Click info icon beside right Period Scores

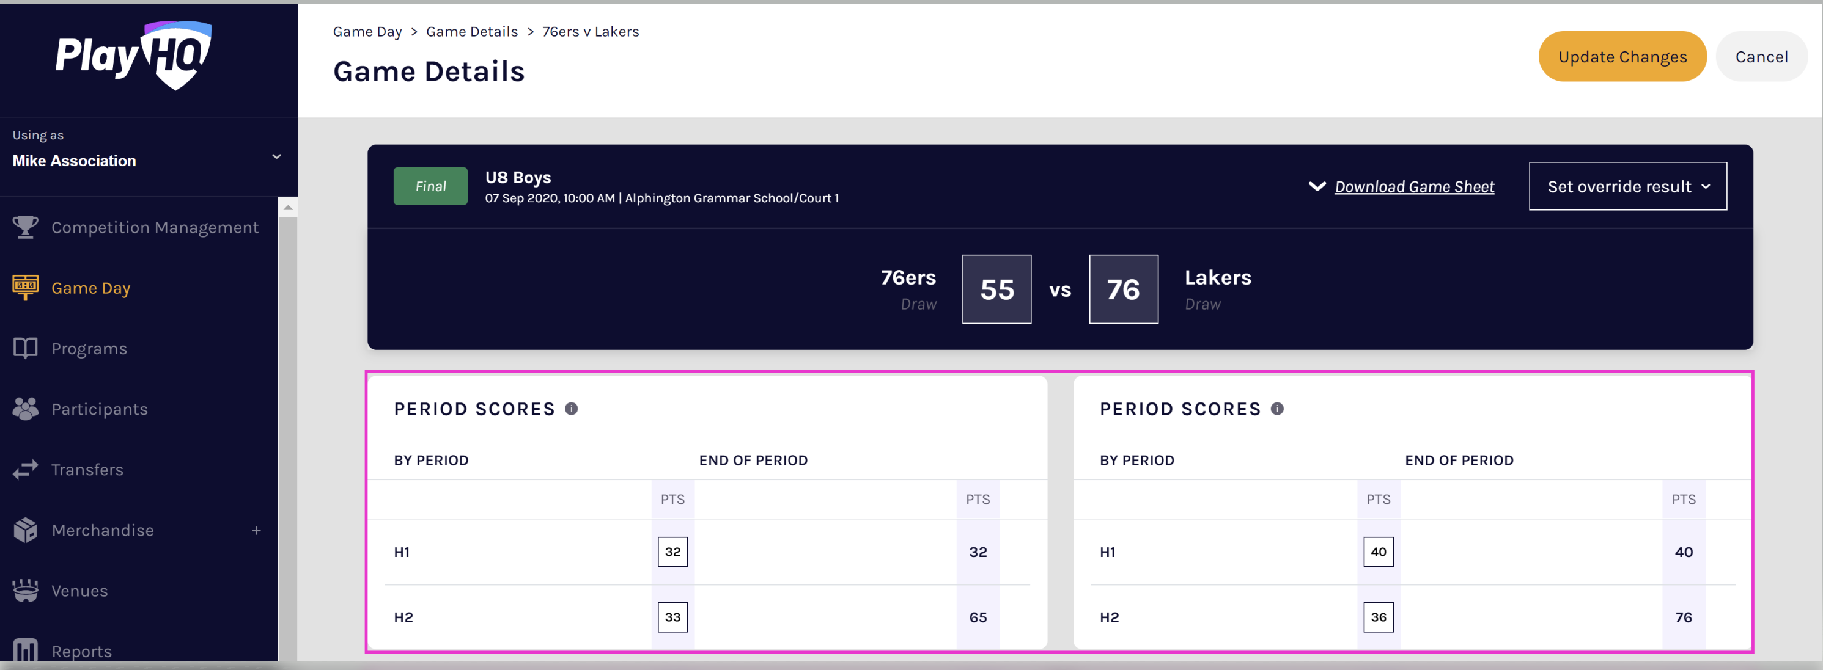point(1276,409)
